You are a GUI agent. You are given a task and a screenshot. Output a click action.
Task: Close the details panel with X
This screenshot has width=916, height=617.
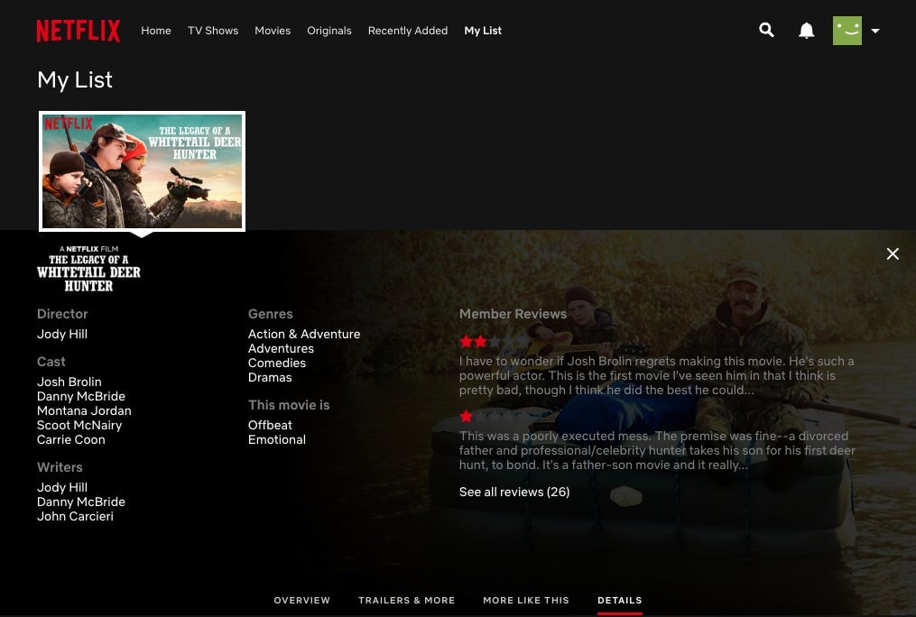click(893, 253)
